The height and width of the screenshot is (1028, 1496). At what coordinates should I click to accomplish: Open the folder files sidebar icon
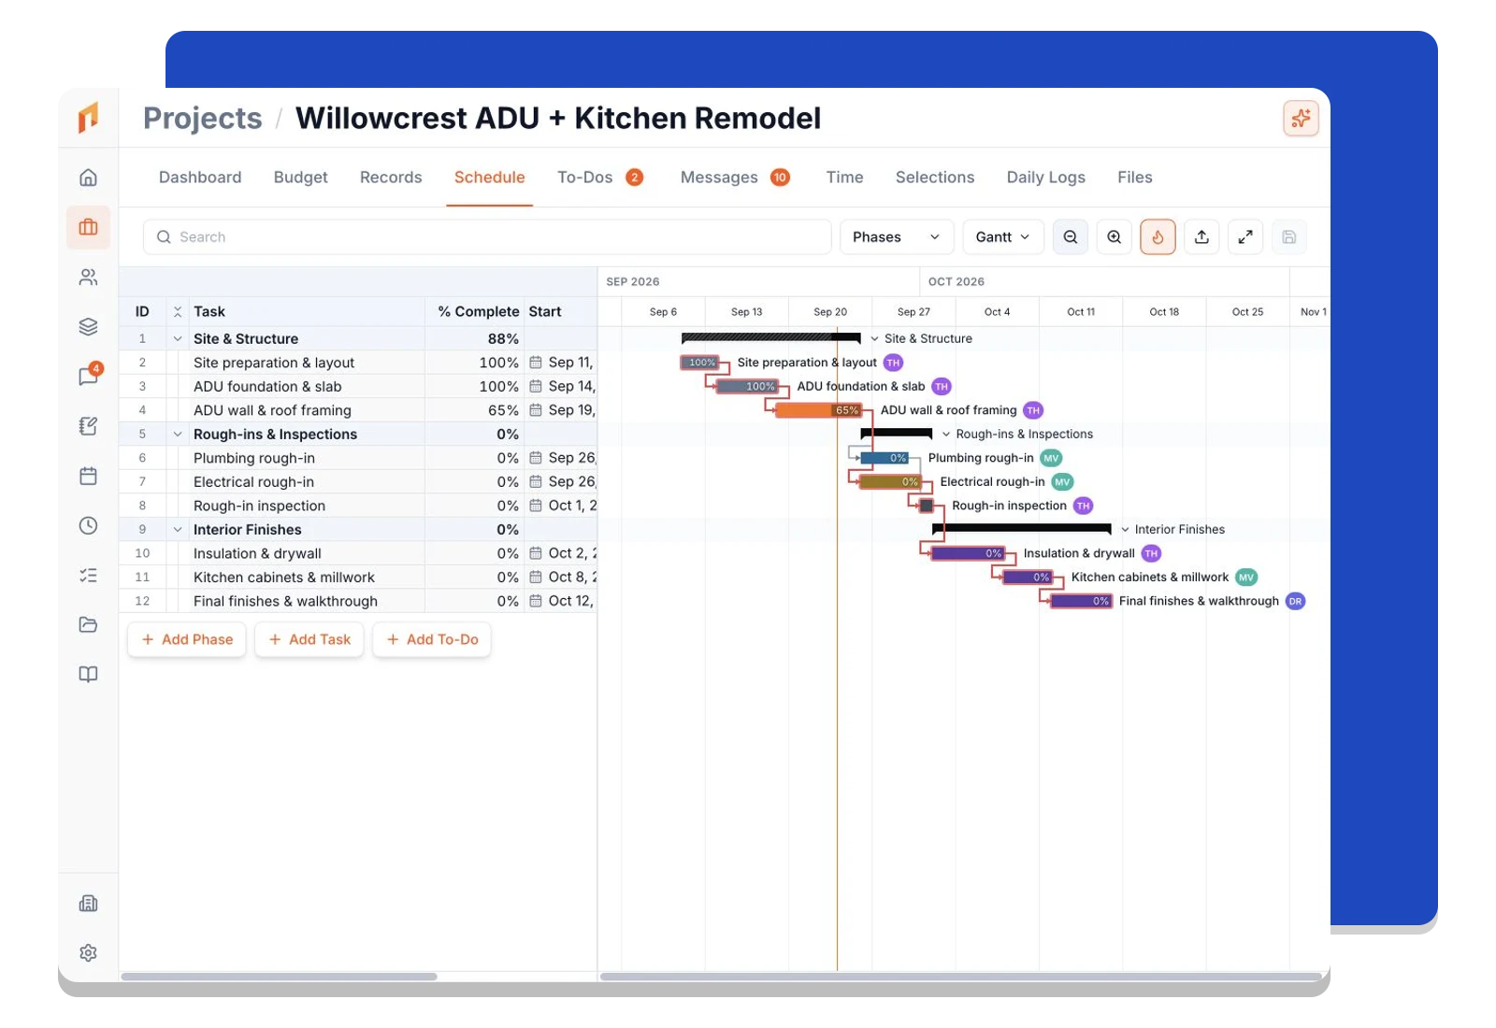coord(88,624)
